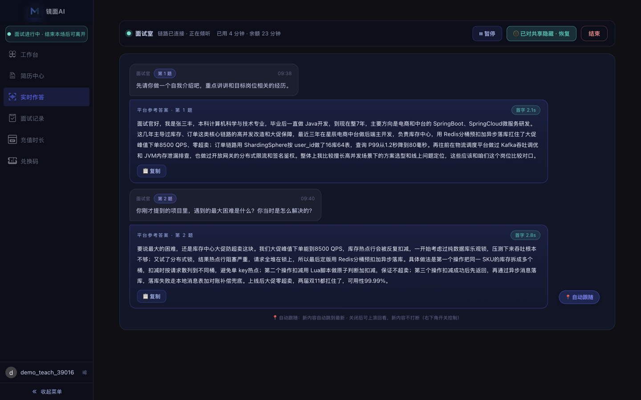
Task: Click the 第 2 题 badge
Action: coord(165,199)
